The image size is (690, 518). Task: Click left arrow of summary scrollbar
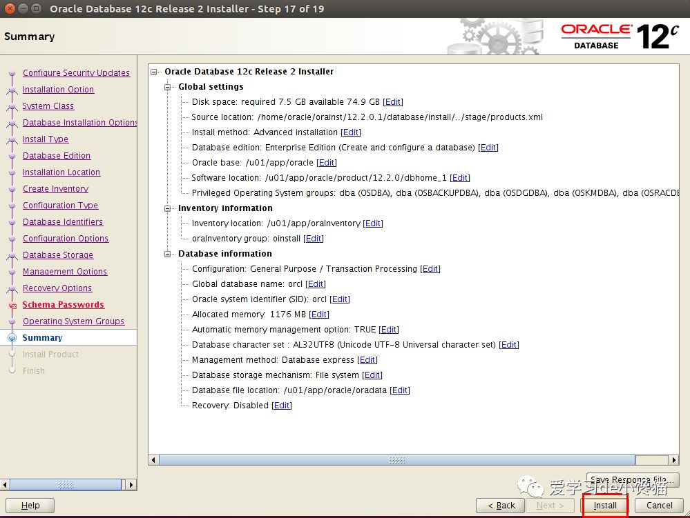pyautogui.click(x=153, y=461)
